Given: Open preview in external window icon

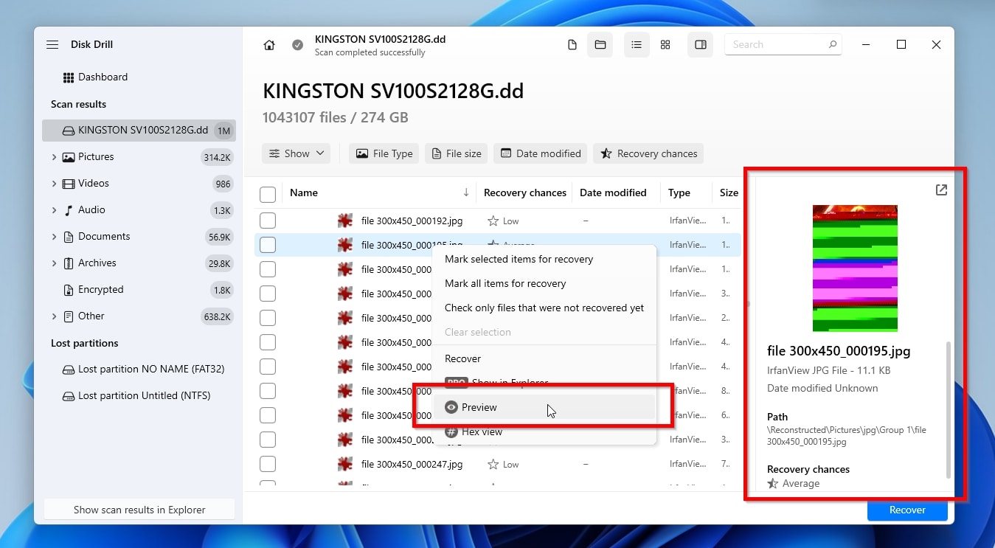Looking at the screenshot, I should 941,190.
